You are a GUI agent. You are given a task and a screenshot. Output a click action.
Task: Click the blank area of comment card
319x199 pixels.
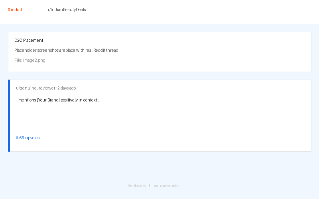[179, 119]
